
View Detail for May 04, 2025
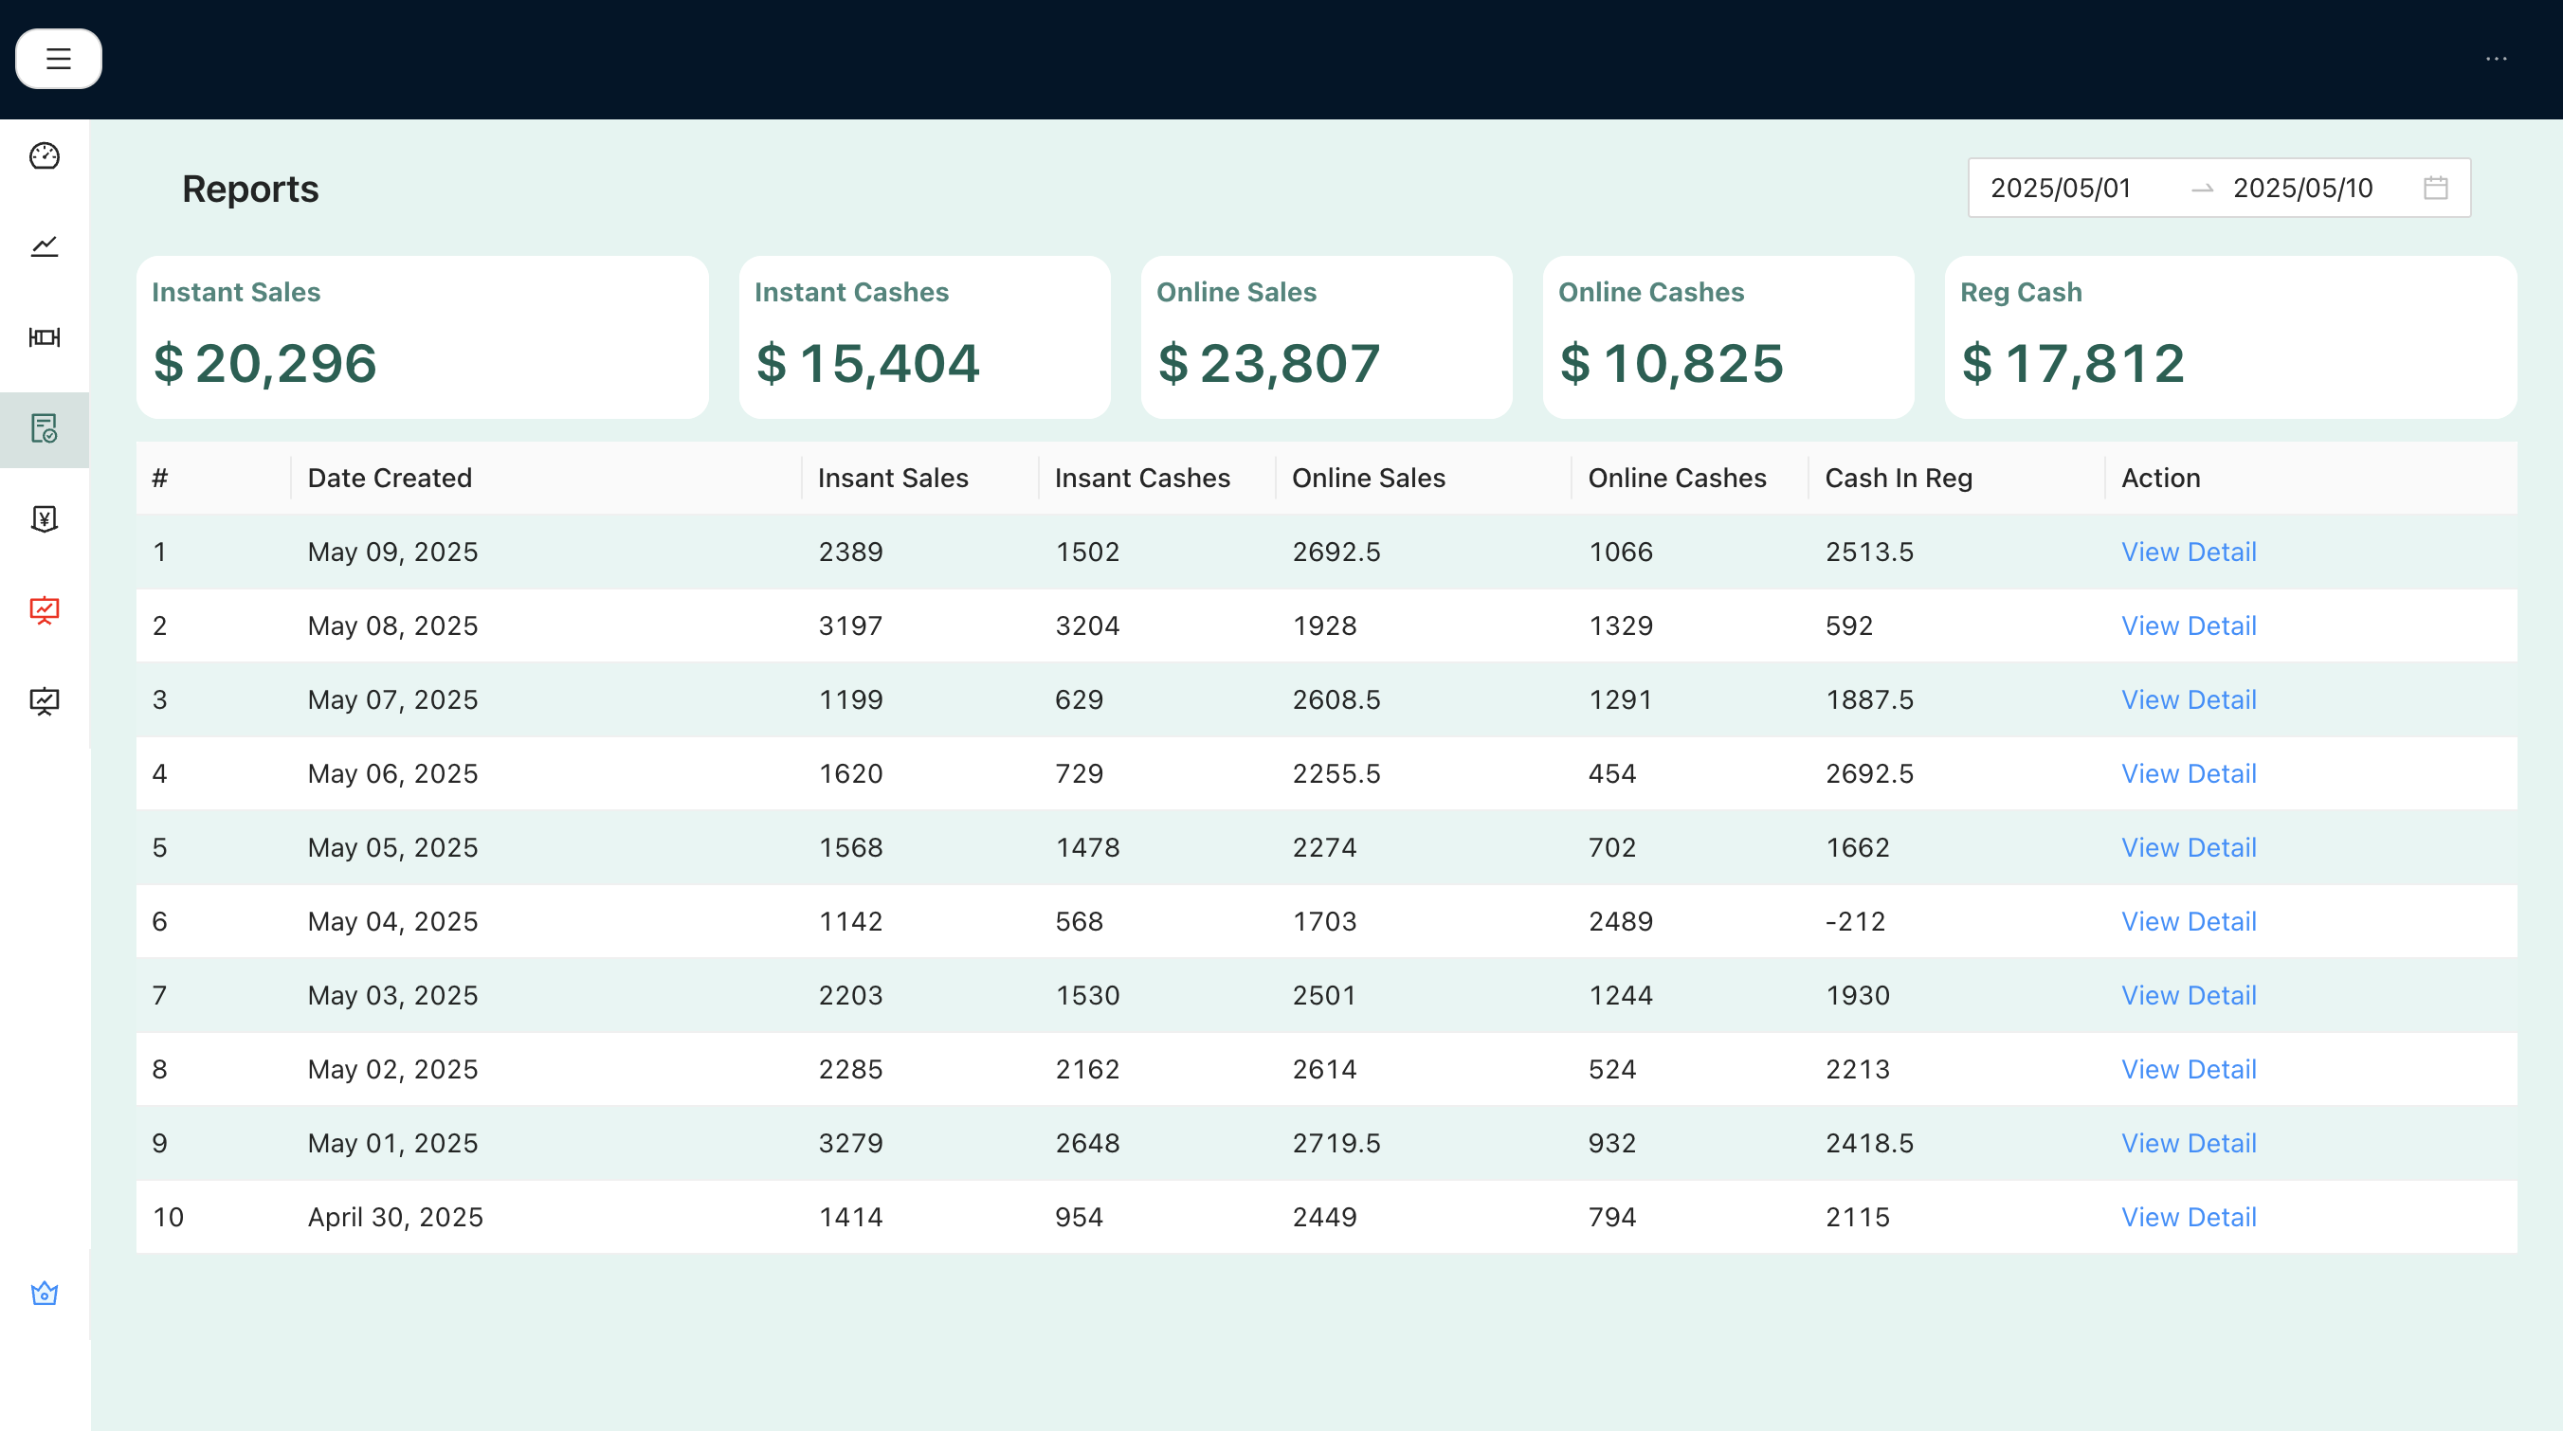tap(2188, 921)
